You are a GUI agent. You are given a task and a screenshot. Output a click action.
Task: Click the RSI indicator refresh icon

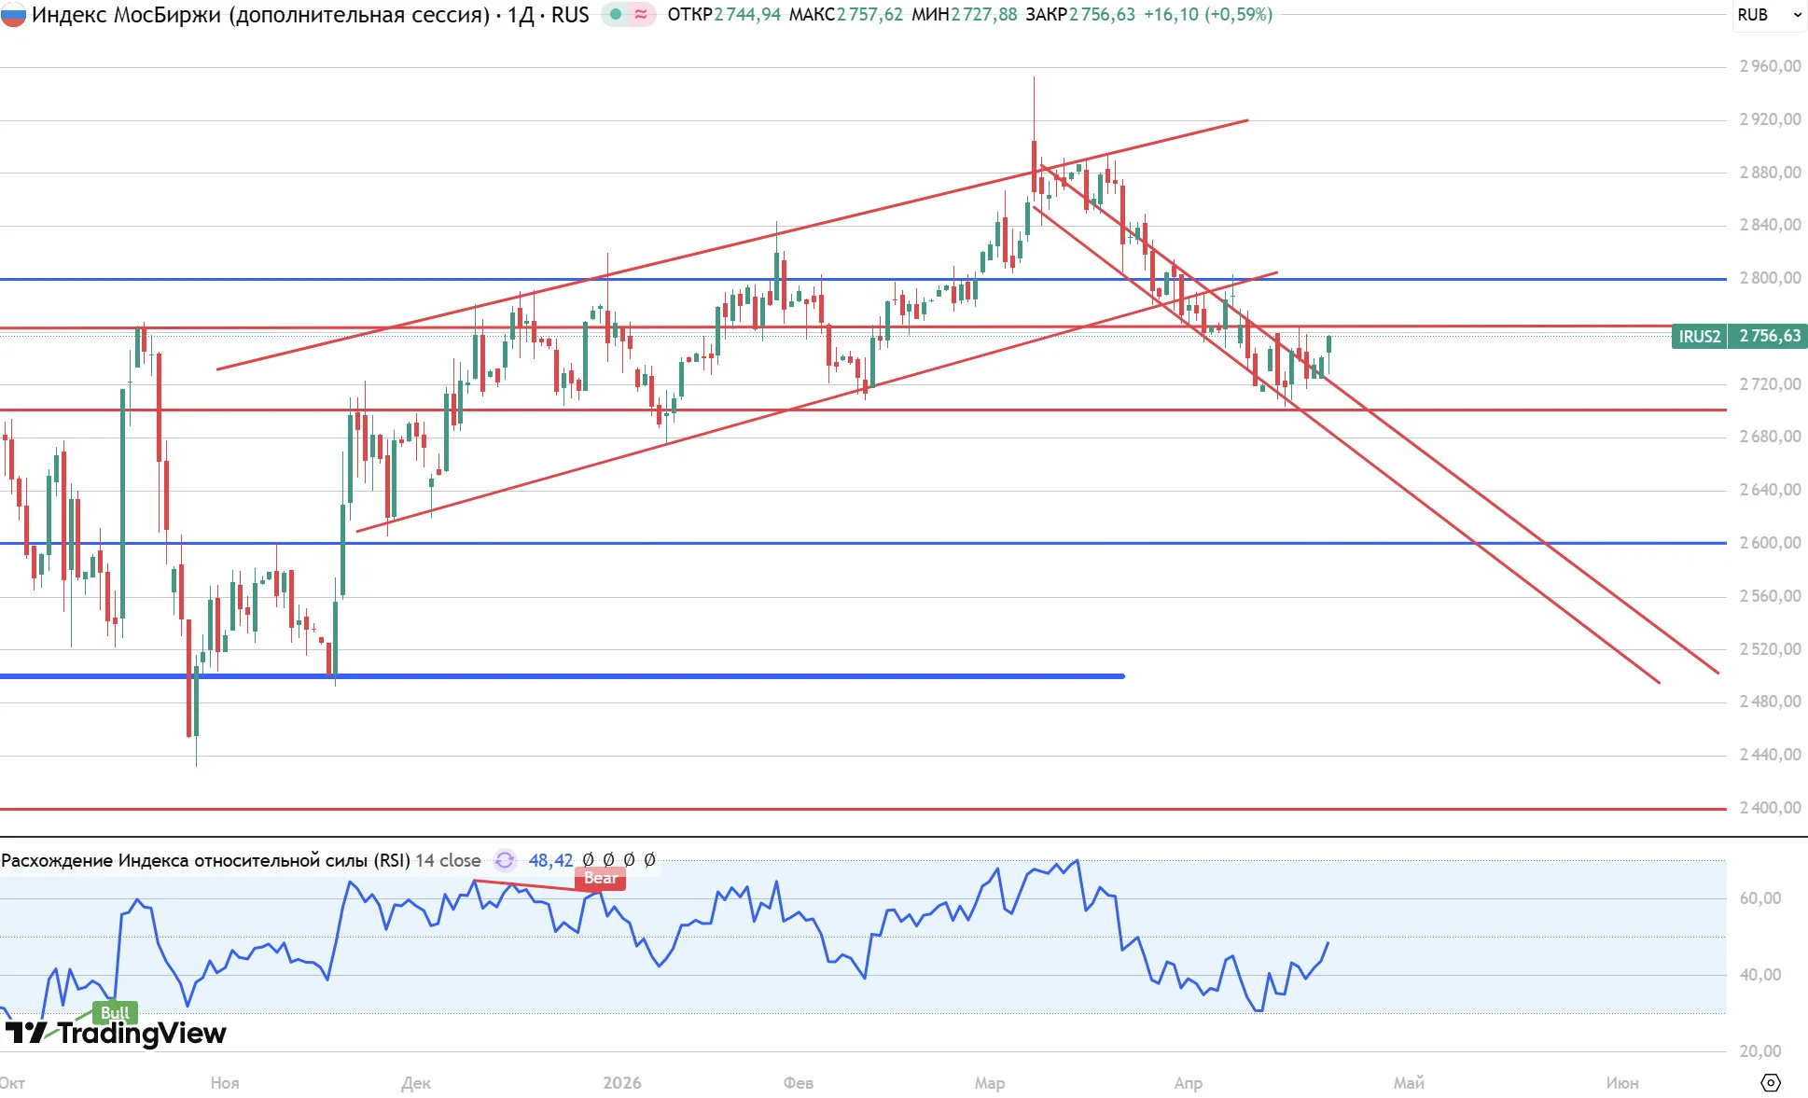(x=505, y=860)
